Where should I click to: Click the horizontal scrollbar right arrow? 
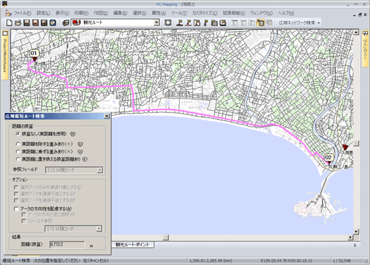click(x=350, y=237)
